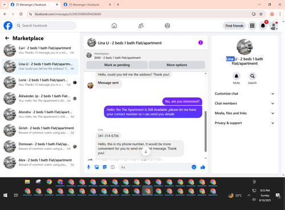Open the Groups icon in top navigation
The image size is (285, 210).
[168, 26]
